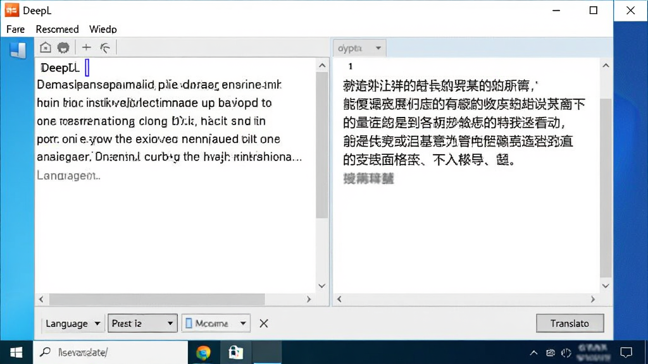The width and height of the screenshot is (648, 364).
Task: Click the Translato button
Action: [570, 323]
